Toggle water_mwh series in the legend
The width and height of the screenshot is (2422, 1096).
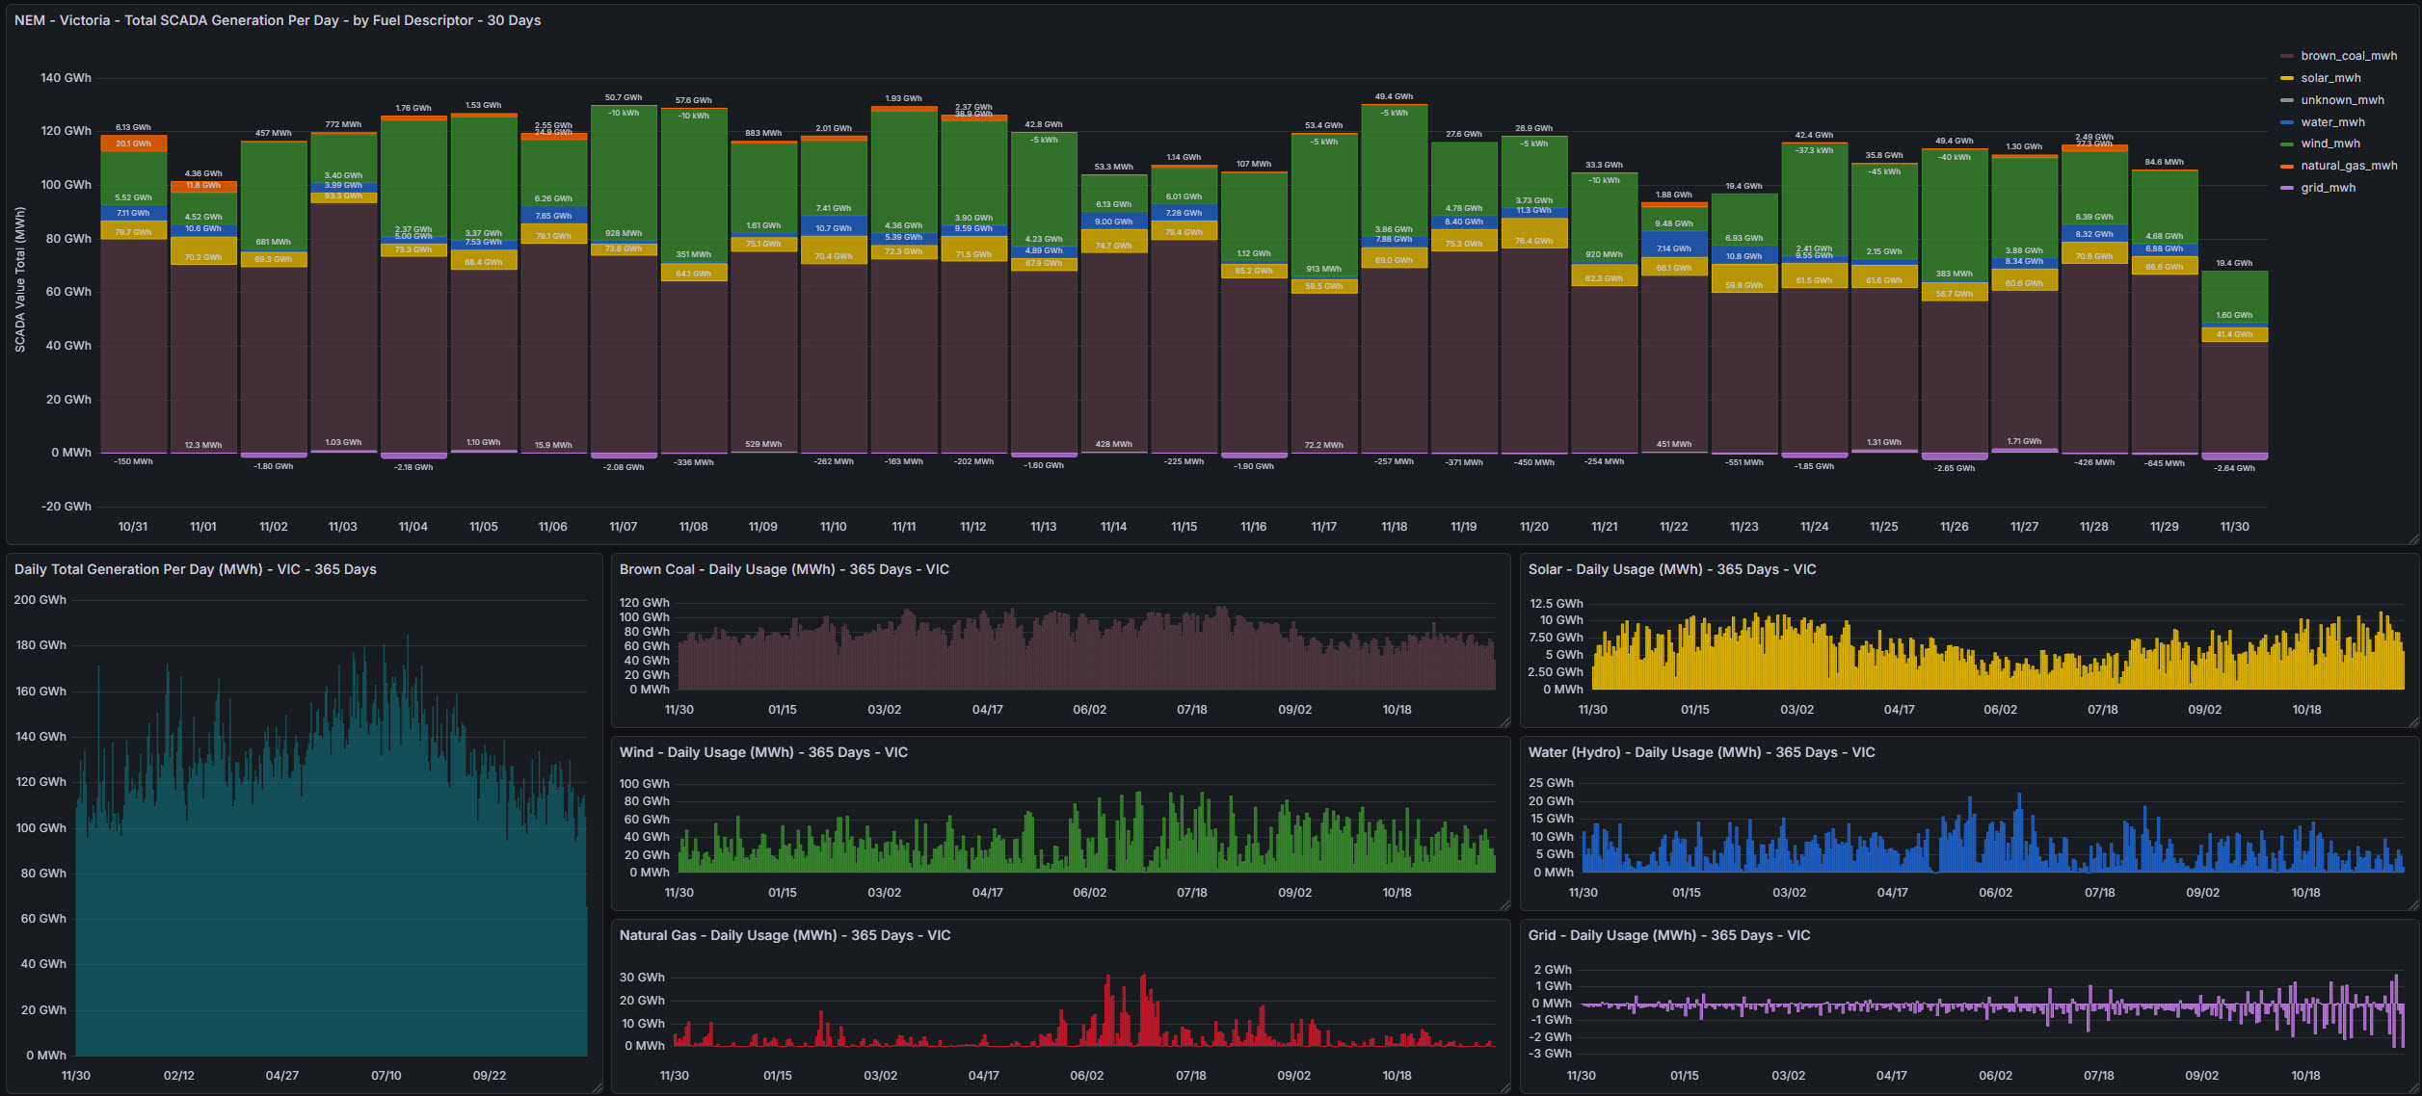(2332, 122)
